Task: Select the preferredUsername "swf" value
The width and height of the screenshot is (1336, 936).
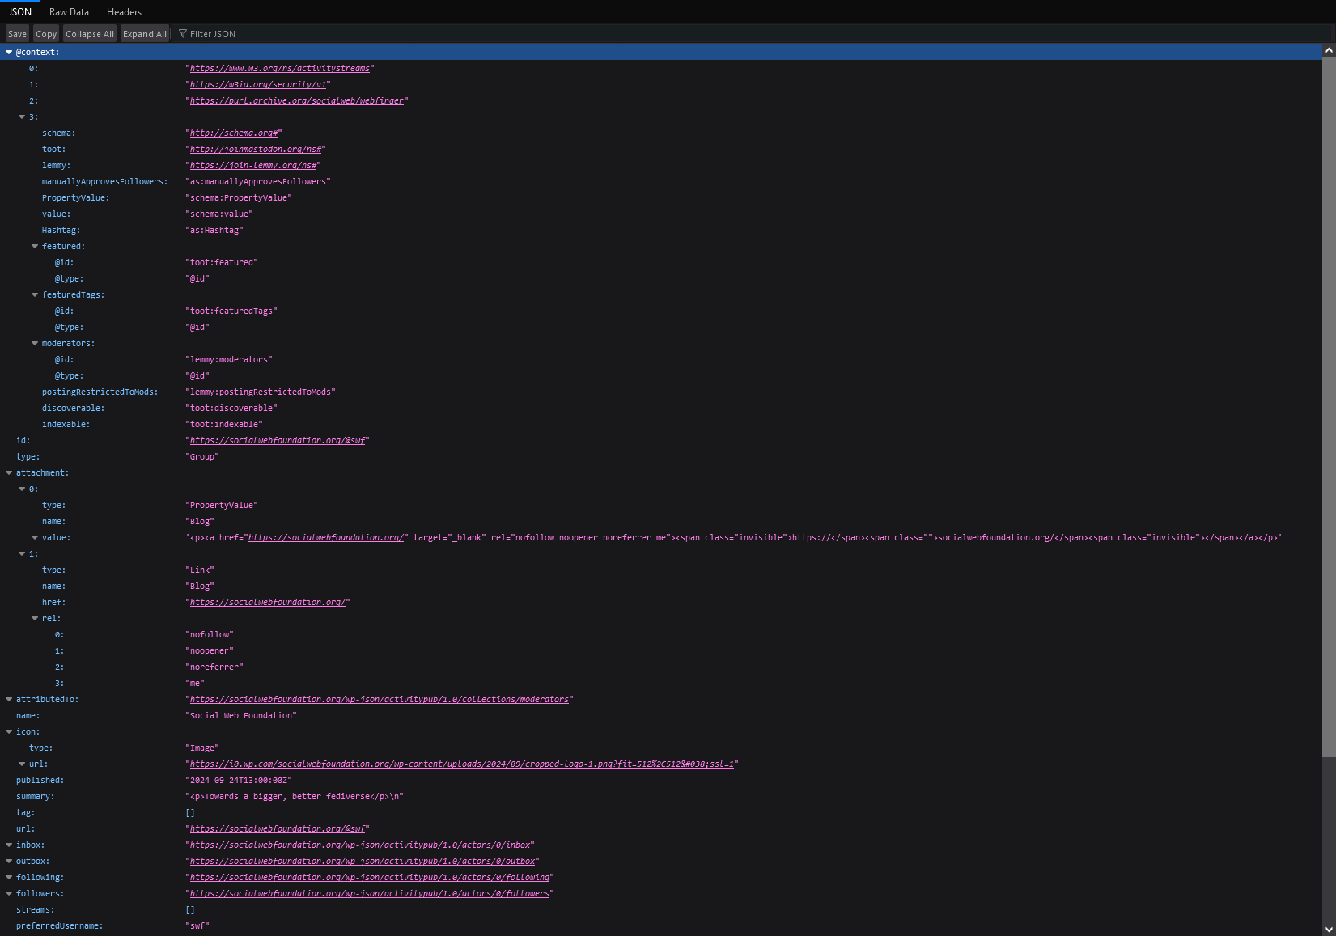Action: (197, 925)
